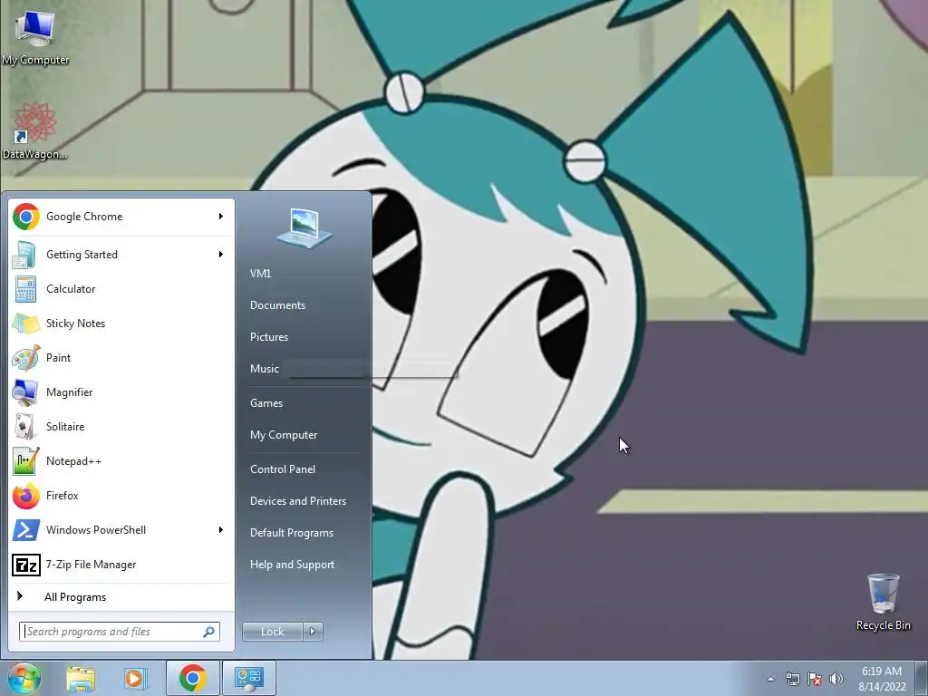This screenshot has width=928, height=696.
Task: Click the 7-Zip File Manager label
Action: [x=91, y=565]
